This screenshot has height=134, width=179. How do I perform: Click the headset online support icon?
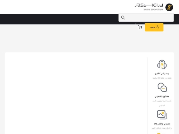[x=162, y=65]
